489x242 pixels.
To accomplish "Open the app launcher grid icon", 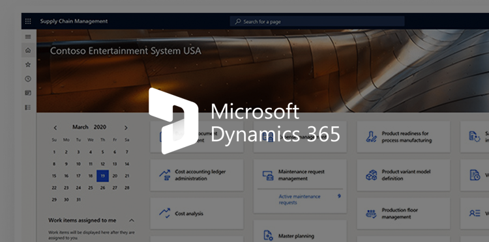I will [x=28, y=21].
